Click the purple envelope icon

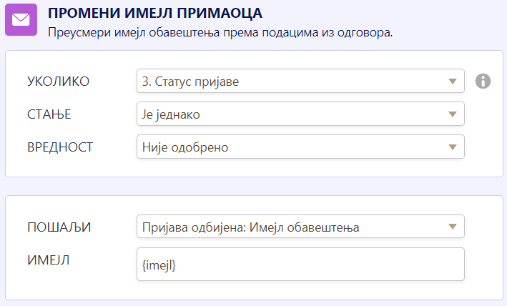pyautogui.click(x=20, y=21)
